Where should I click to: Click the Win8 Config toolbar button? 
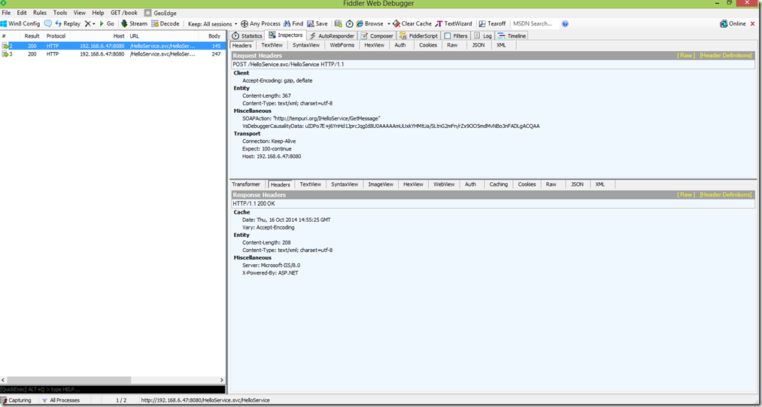(x=20, y=23)
